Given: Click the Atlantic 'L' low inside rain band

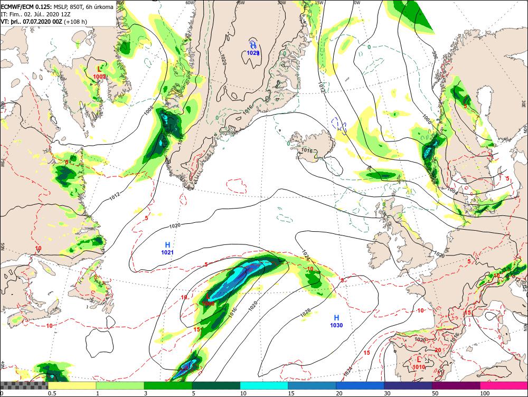Looking at the screenshot, I should click(209, 300).
